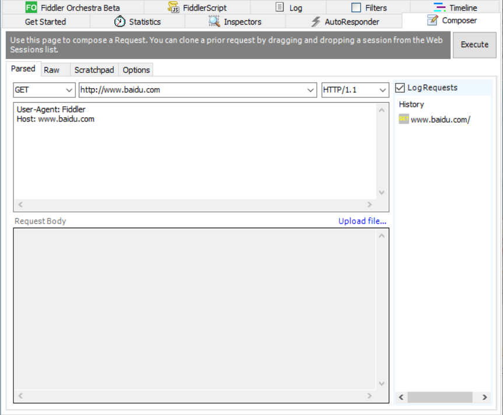Image resolution: width=503 pixels, height=415 pixels.
Task: Open the FiddlerScript tab
Action: 197,8
